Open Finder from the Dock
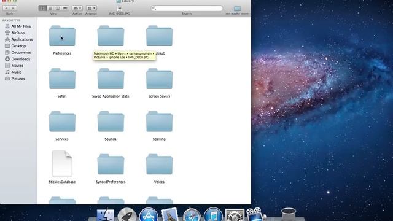393x221 pixels. click(x=106, y=215)
